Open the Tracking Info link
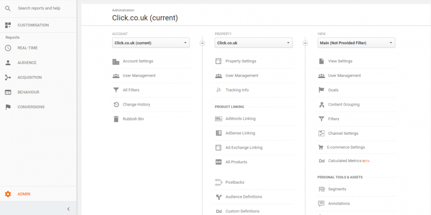 tap(237, 90)
